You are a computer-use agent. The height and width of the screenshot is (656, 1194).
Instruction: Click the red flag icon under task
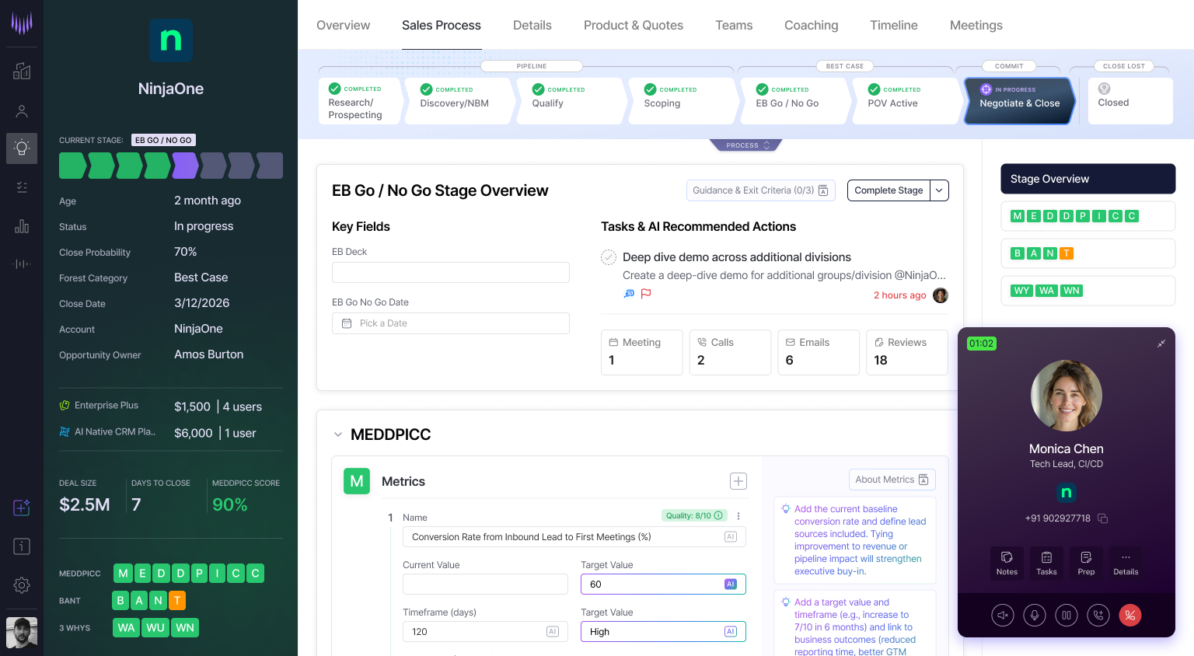click(x=646, y=294)
